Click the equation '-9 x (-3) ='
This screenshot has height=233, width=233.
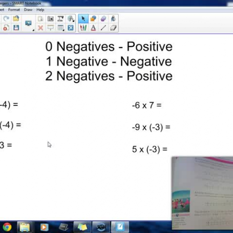tap(151, 127)
